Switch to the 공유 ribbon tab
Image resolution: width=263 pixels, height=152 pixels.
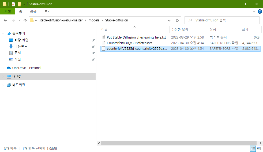pyautogui.click(x=33, y=11)
